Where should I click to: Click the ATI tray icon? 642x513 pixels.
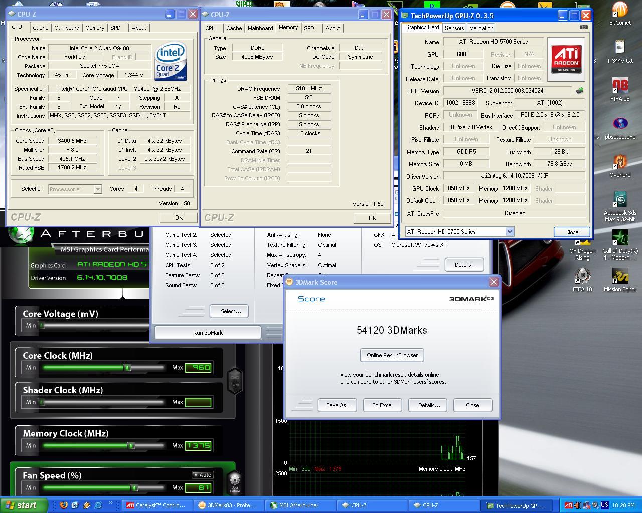click(x=568, y=505)
